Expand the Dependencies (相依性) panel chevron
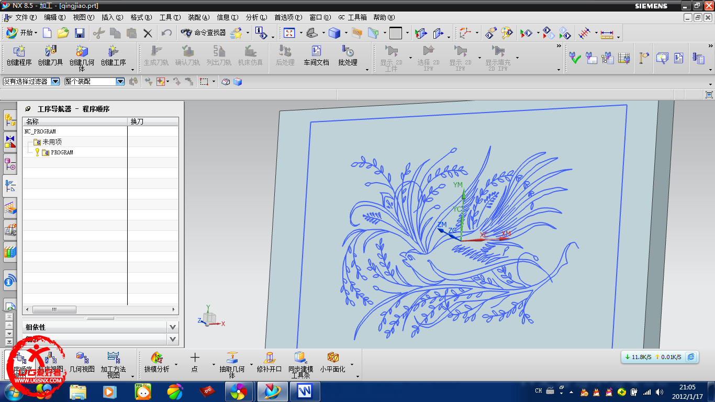The height and width of the screenshot is (402, 715). pos(173,327)
